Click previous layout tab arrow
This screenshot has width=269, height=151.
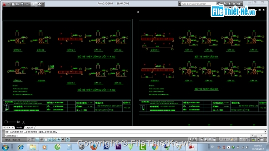tap(7, 128)
